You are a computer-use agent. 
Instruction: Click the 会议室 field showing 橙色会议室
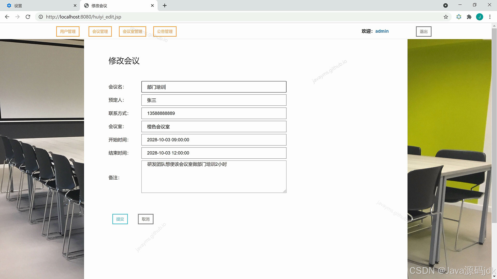click(214, 127)
